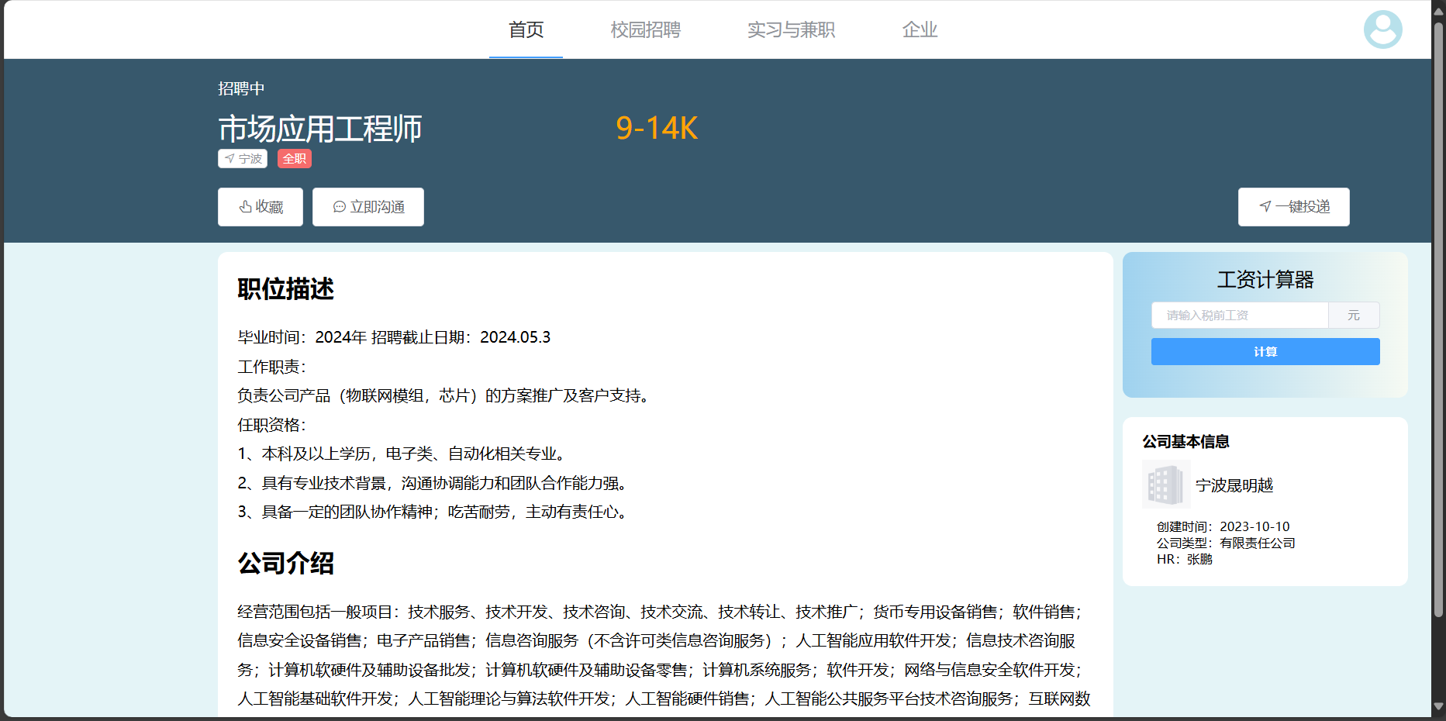Click the paper plane icon on 一键投递
Image resolution: width=1446 pixels, height=721 pixels.
pos(1265,207)
